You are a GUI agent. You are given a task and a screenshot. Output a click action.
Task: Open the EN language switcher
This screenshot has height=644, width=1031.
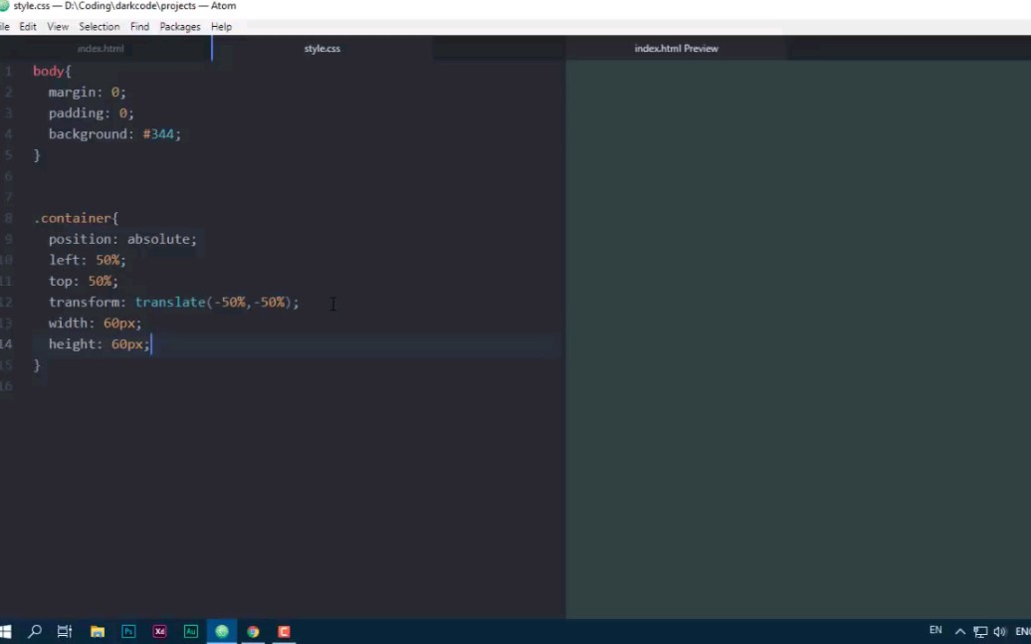pyautogui.click(x=935, y=630)
